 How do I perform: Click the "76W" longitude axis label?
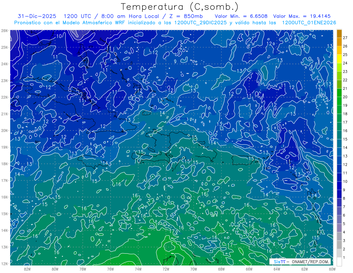pos(110,269)
